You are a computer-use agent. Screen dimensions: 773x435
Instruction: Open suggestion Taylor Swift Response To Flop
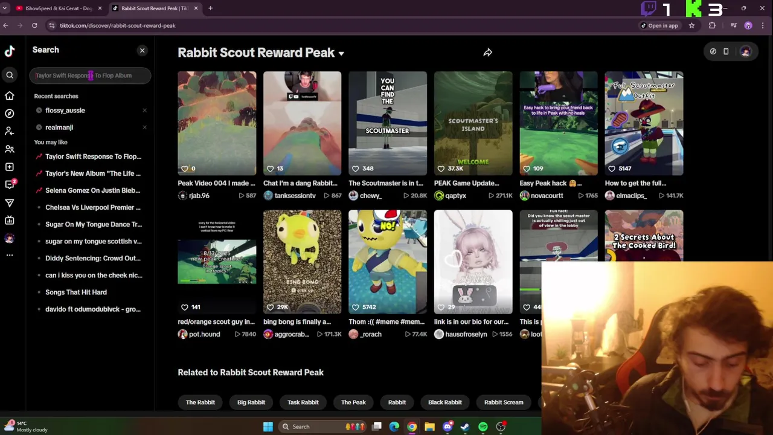click(x=93, y=156)
